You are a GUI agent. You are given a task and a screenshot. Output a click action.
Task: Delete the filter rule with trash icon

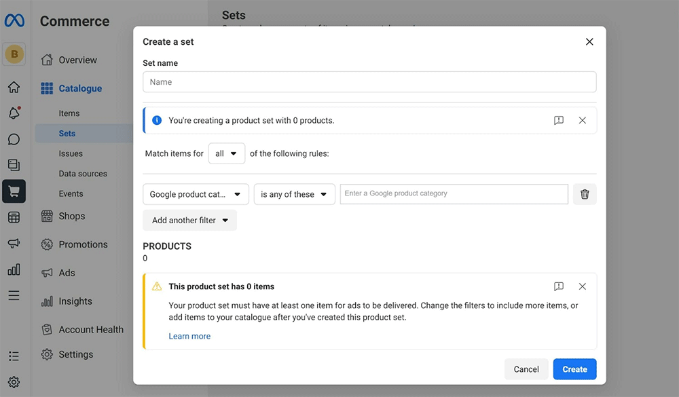pyautogui.click(x=585, y=194)
